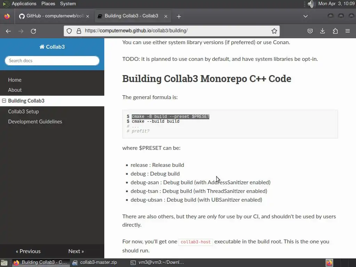Image resolution: width=356 pixels, height=267 pixels.
Task: Open the tracking protection shield icon
Action: click(x=69, y=31)
